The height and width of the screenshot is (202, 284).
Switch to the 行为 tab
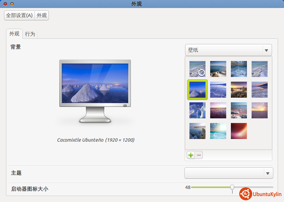30,34
